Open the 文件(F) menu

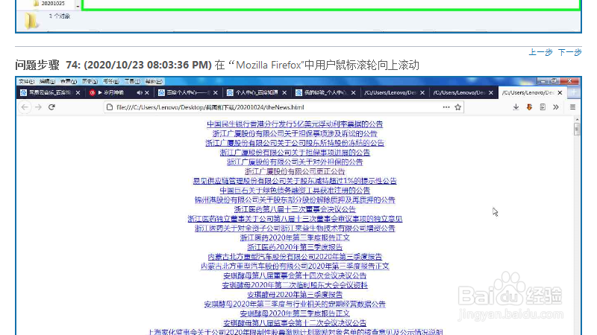pyautogui.click(x=26, y=81)
